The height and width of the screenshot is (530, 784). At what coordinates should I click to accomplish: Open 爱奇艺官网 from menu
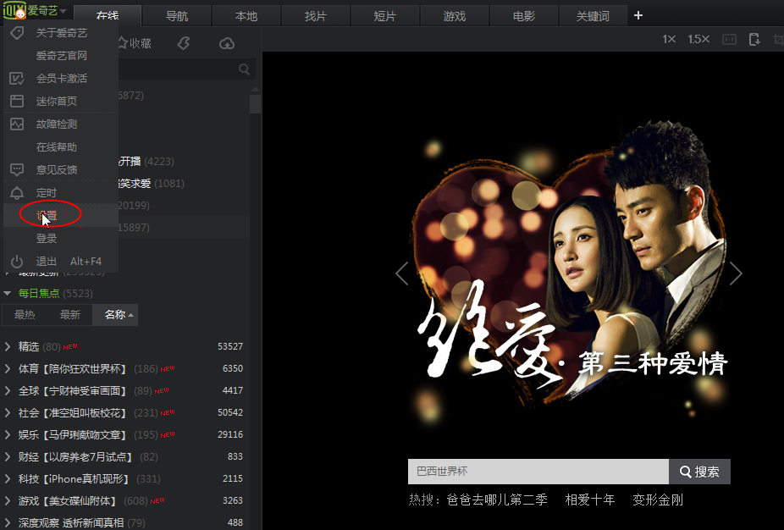61,56
